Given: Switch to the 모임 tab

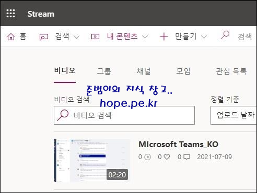Looking at the screenshot, I should [183, 71].
